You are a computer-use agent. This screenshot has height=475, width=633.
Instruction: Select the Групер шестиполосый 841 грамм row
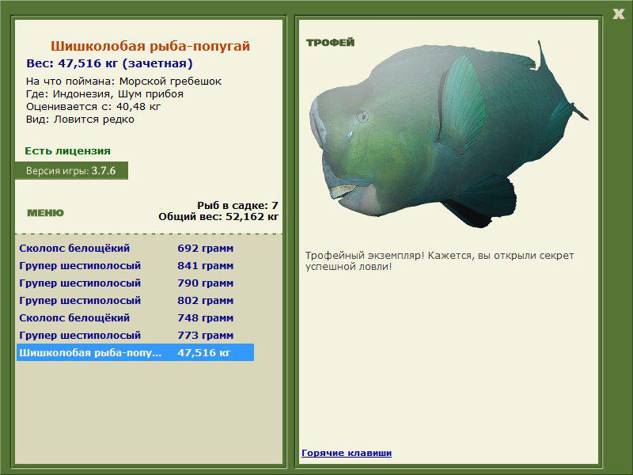[135, 265]
